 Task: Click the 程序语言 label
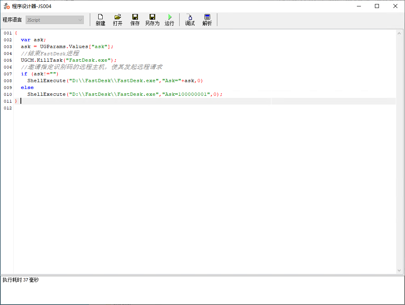pyautogui.click(x=12, y=20)
